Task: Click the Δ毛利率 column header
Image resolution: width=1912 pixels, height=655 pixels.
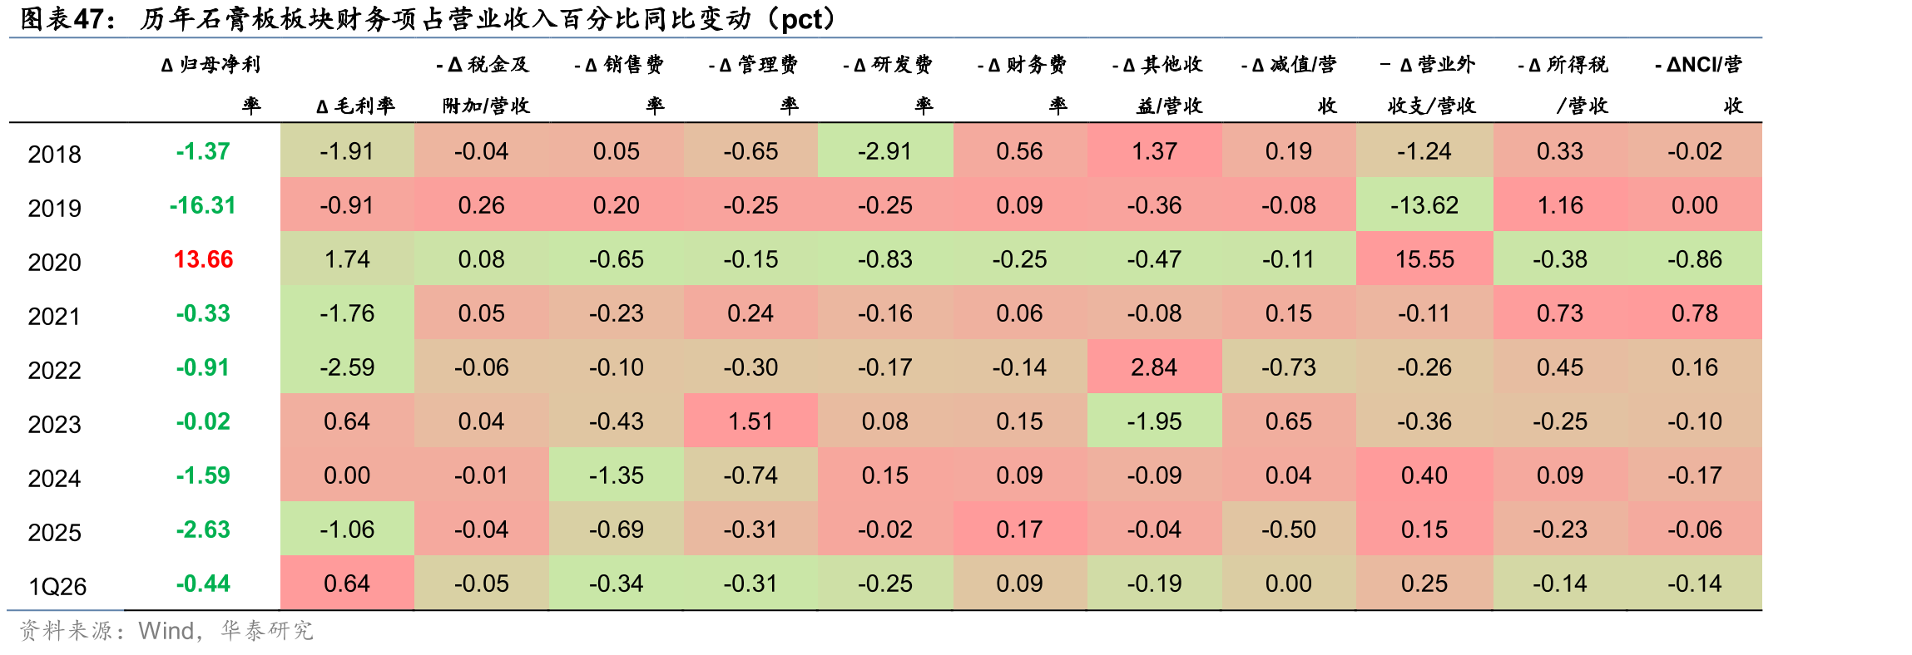Action: point(356,106)
